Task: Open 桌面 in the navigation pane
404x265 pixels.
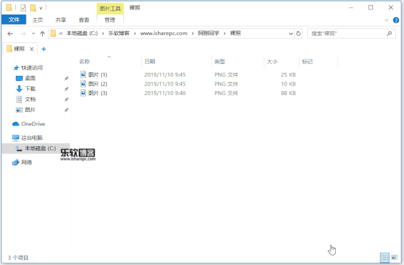Action: (30, 78)
